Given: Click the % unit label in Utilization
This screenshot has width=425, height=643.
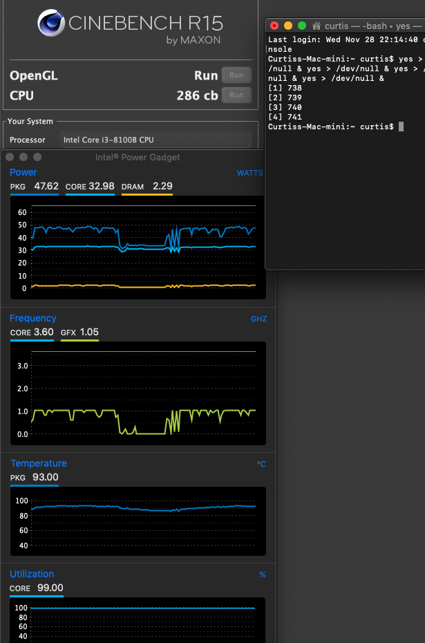Looking at the screenshot, I should (x=263, y=575).
